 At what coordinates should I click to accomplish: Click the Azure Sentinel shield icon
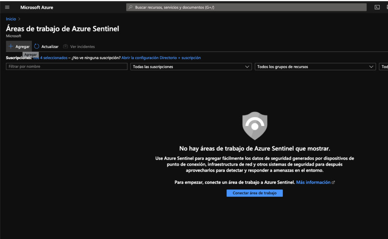255,126
